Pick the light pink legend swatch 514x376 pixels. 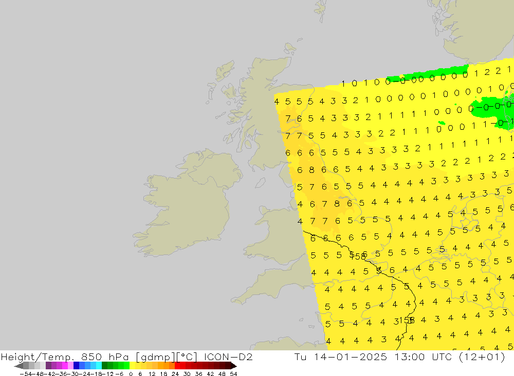tap(70, 366)
